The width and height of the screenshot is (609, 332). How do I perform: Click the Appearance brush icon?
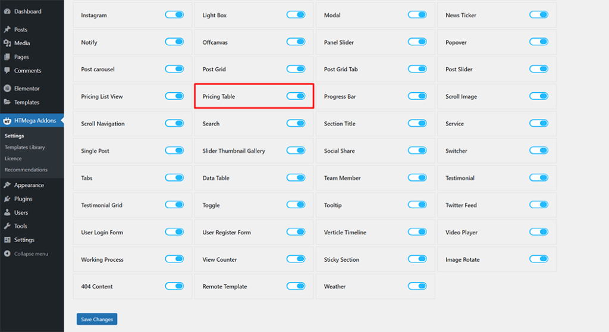[7, 185]
